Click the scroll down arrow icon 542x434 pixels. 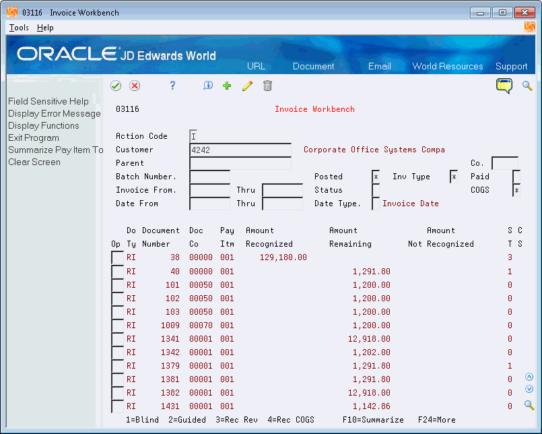[x=529, y=389]
